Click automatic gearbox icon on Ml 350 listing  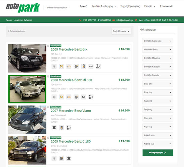coord(91,97)
